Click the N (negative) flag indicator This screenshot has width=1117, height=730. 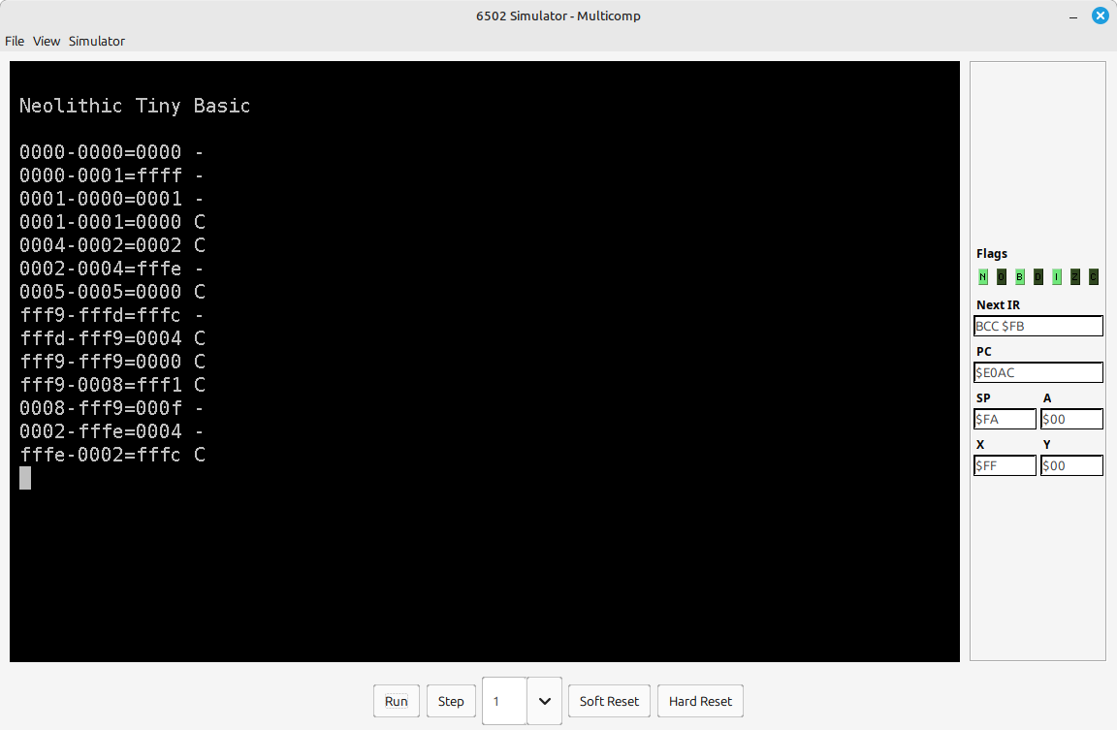pyautogui.click(x=983, y=277)
